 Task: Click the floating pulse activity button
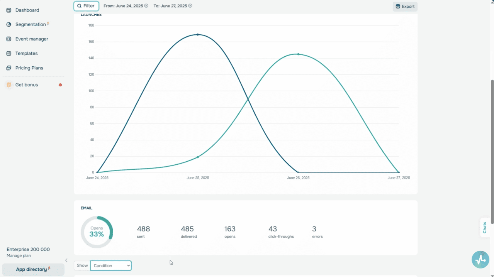click(x=480, y=260)
